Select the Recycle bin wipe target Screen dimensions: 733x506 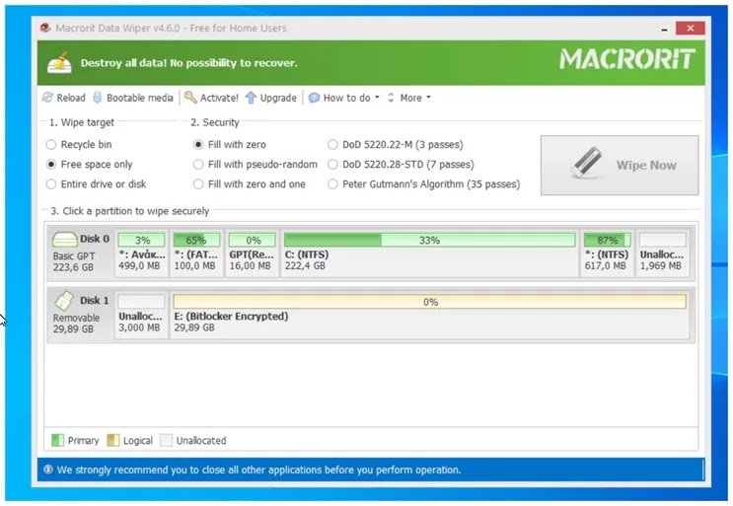click(x=51, y=145)
